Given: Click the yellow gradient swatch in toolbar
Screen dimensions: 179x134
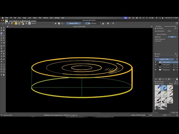Looking at the screenshot, I should coord(16,23).
